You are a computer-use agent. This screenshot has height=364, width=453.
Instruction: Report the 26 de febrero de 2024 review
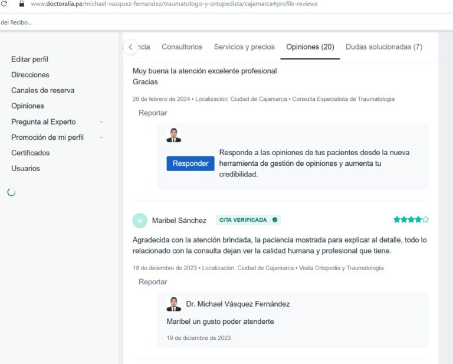click(x=153, y=113)
